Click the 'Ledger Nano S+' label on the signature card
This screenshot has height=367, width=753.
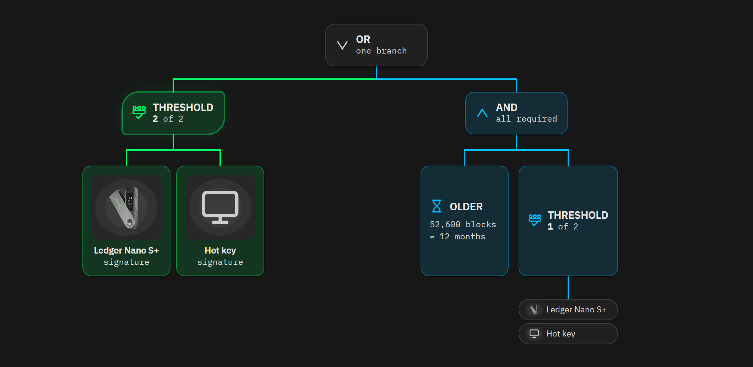[126, 250]
